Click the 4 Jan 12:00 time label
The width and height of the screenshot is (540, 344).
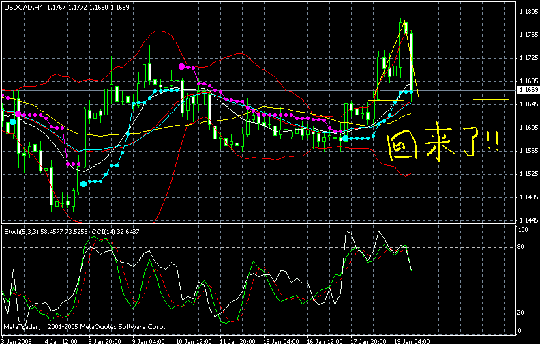(61, 341)
